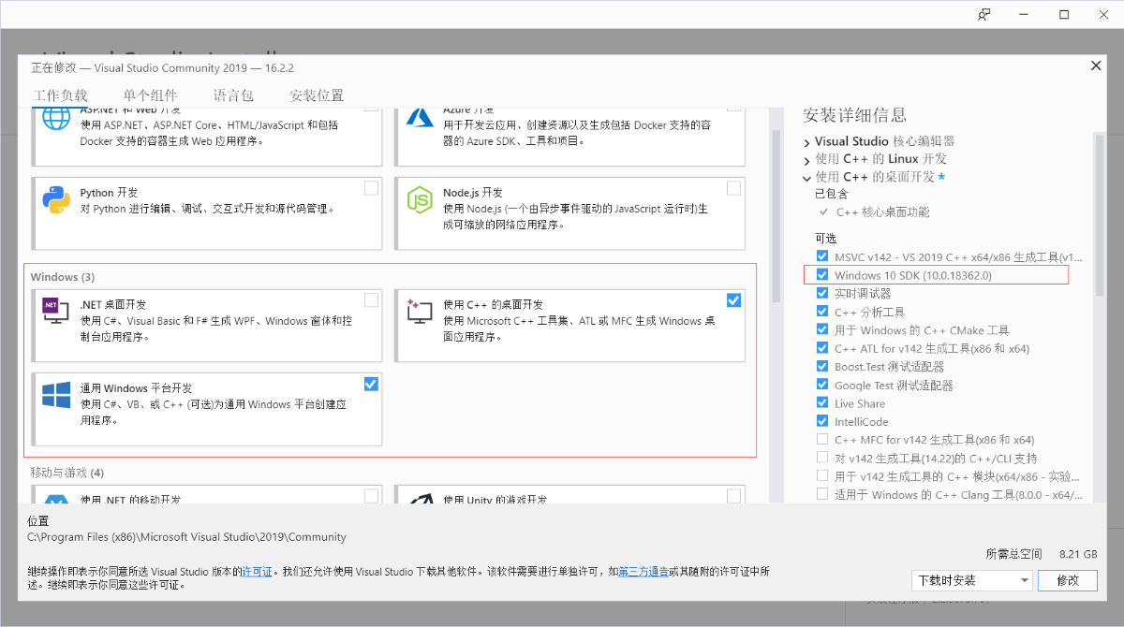Uncheck the 实时调试器 option

pyautogui.click(x=822, y=293)
